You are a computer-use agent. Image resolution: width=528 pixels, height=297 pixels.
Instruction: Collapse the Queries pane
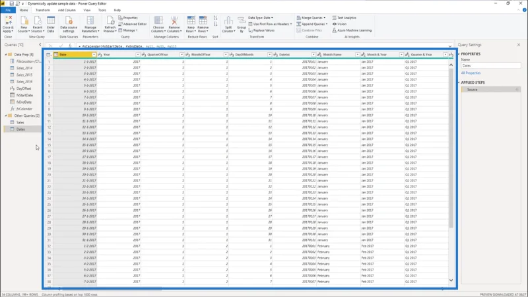pos(40,44)
